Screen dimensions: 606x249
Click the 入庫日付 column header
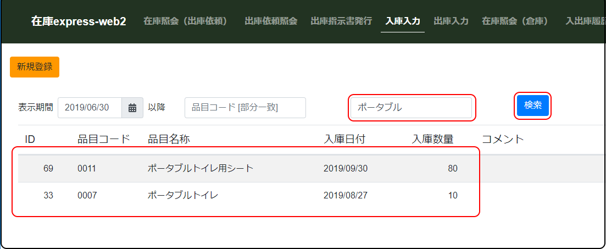tap(344, 139)
